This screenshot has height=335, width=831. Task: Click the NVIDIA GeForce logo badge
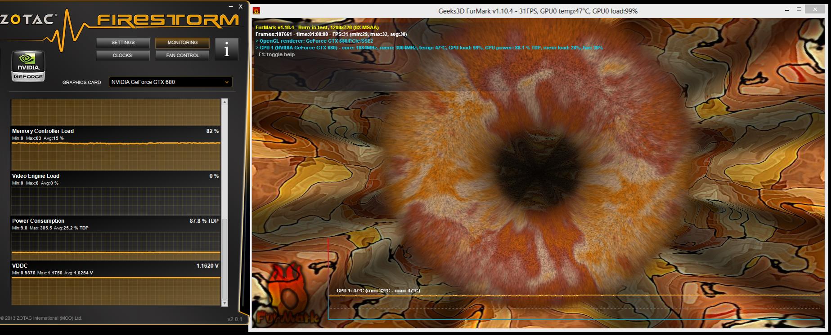28,66
